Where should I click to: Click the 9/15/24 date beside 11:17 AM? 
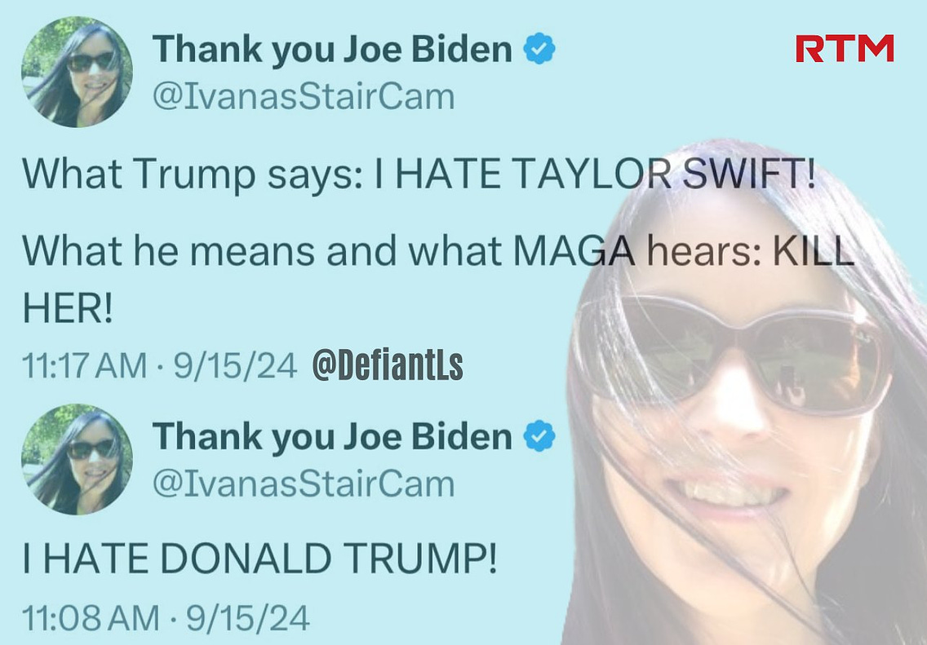(x=235, y=365)
